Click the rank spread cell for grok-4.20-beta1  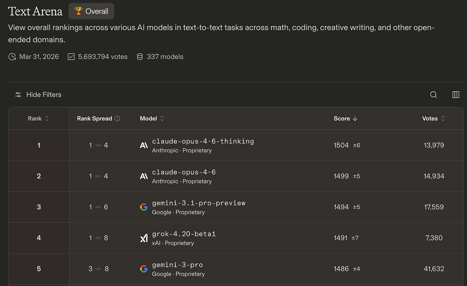click(x=98, y=238)
